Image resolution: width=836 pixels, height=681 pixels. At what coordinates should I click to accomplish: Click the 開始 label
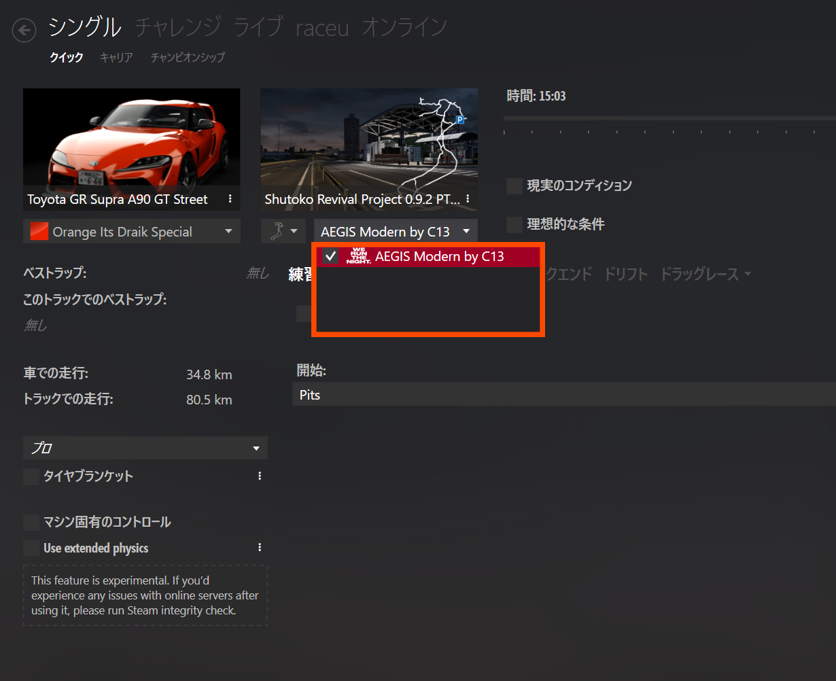(311, 370)
